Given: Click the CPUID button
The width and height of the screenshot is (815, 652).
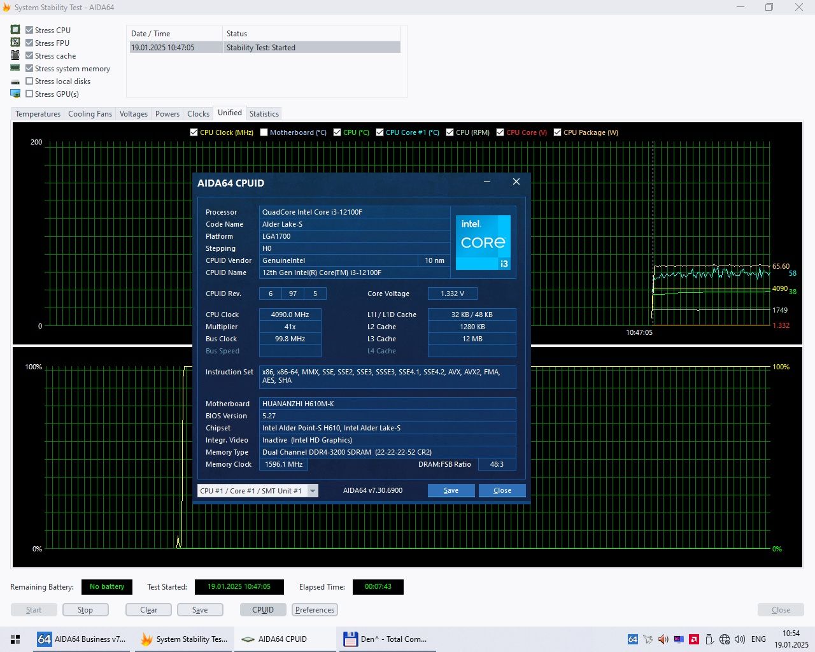Looking at the screenshot, I should tap(263, 610).
